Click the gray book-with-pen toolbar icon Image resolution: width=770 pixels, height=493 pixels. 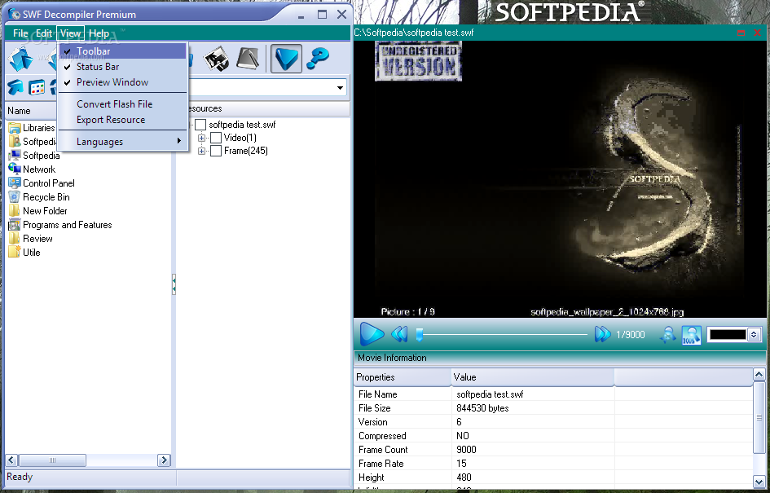pos(248,59)
